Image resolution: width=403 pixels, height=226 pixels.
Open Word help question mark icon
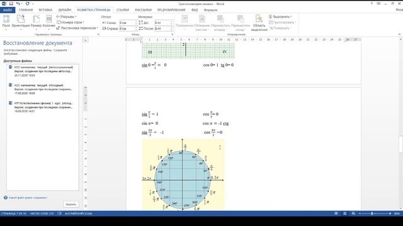(x=372, y=4)
